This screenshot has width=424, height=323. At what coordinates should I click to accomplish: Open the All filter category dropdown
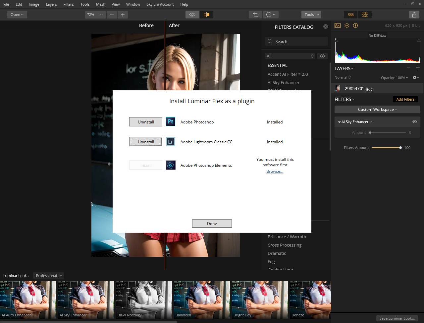(290, 56)
